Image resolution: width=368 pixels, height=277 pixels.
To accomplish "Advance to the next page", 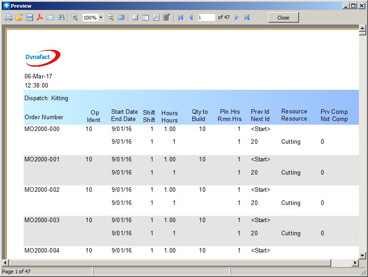I will [x=236, y=17].
